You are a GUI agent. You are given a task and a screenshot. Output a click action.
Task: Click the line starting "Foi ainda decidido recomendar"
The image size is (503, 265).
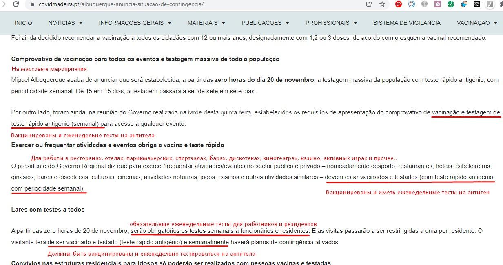point(249,38)
